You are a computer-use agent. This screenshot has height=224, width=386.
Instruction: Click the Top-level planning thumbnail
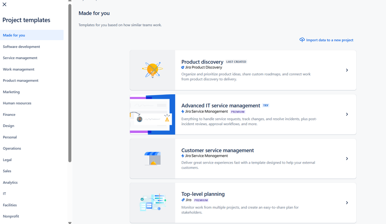(x=153, y=203)
